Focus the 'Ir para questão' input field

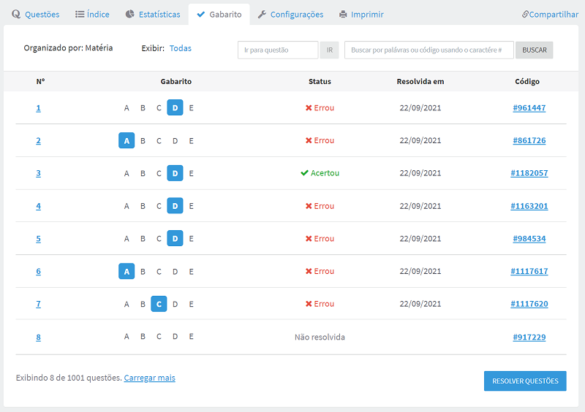pos(278,50)
